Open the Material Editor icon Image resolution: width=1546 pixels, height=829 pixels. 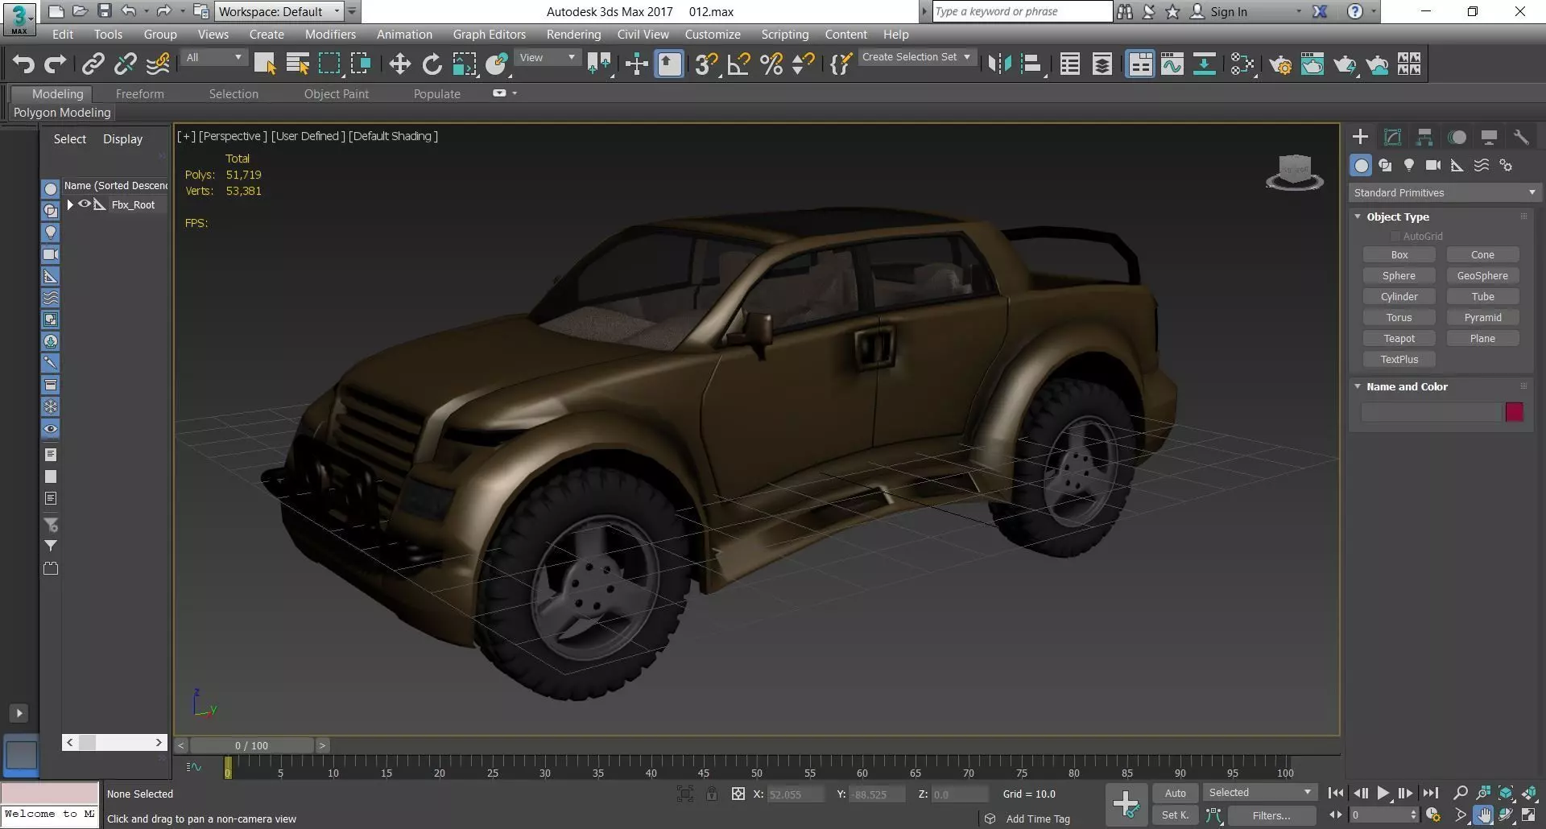coord(1242,64)
